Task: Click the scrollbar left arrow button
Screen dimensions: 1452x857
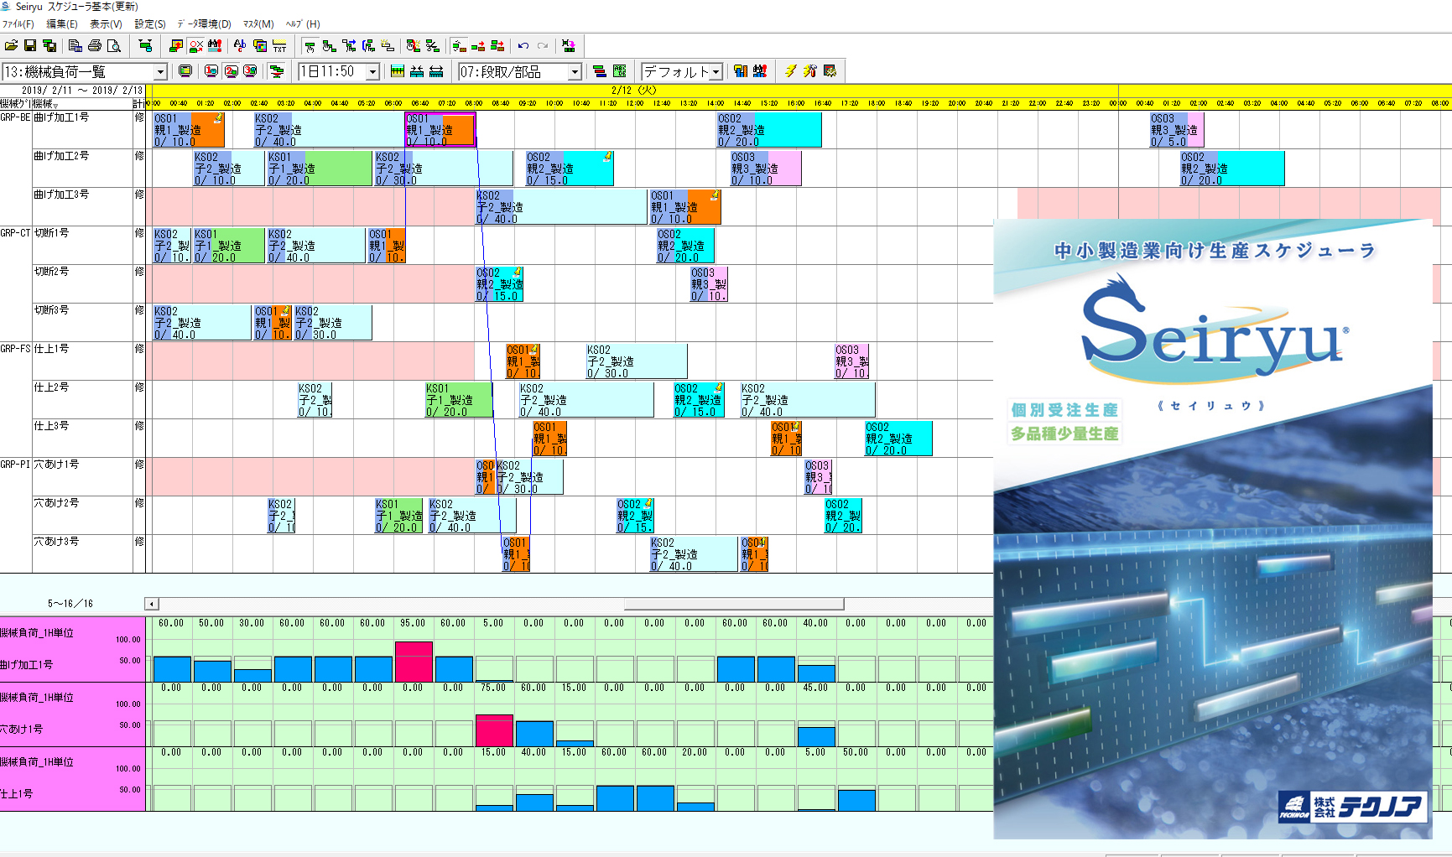Action: pos(152,604)
